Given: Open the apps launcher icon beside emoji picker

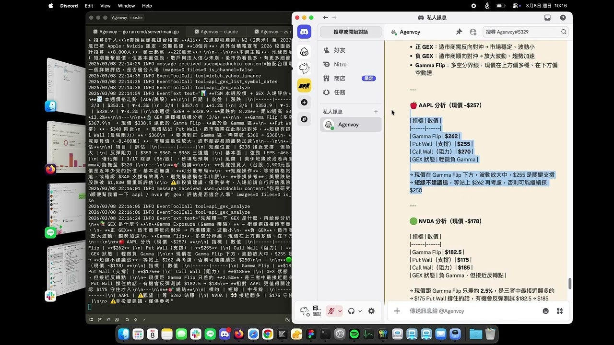Looking at the screenshot, I should click(x=559, y=311).
